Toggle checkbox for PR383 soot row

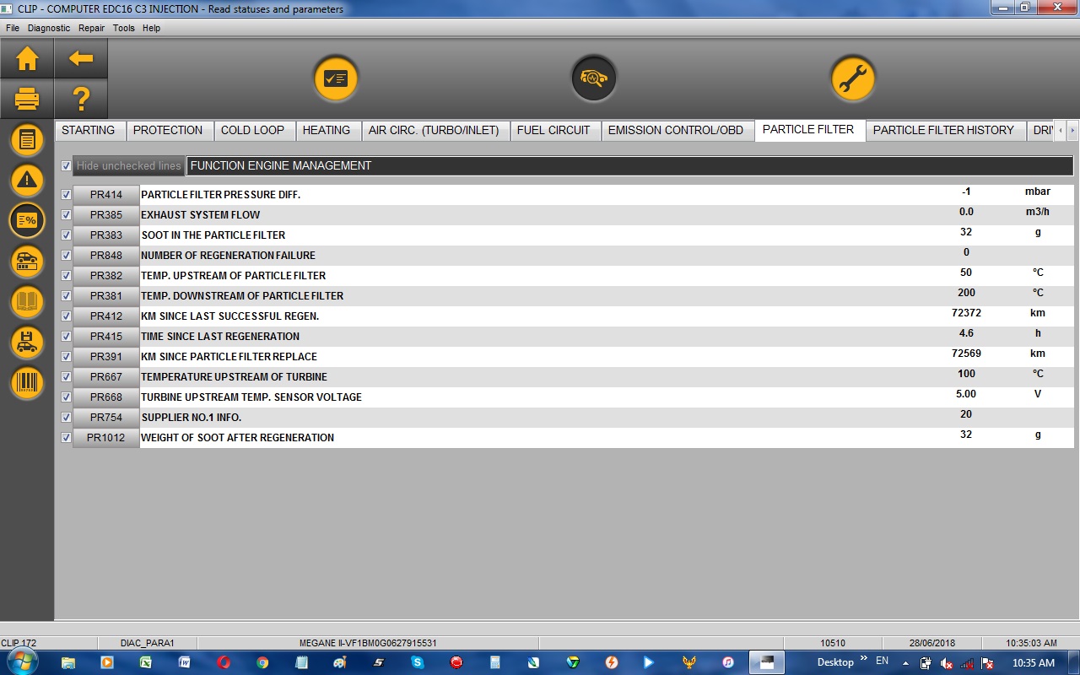[x=67, y=235]
